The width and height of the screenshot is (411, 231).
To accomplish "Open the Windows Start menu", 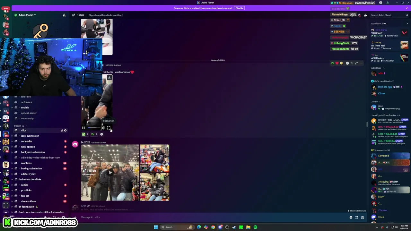I will (156, 227).
